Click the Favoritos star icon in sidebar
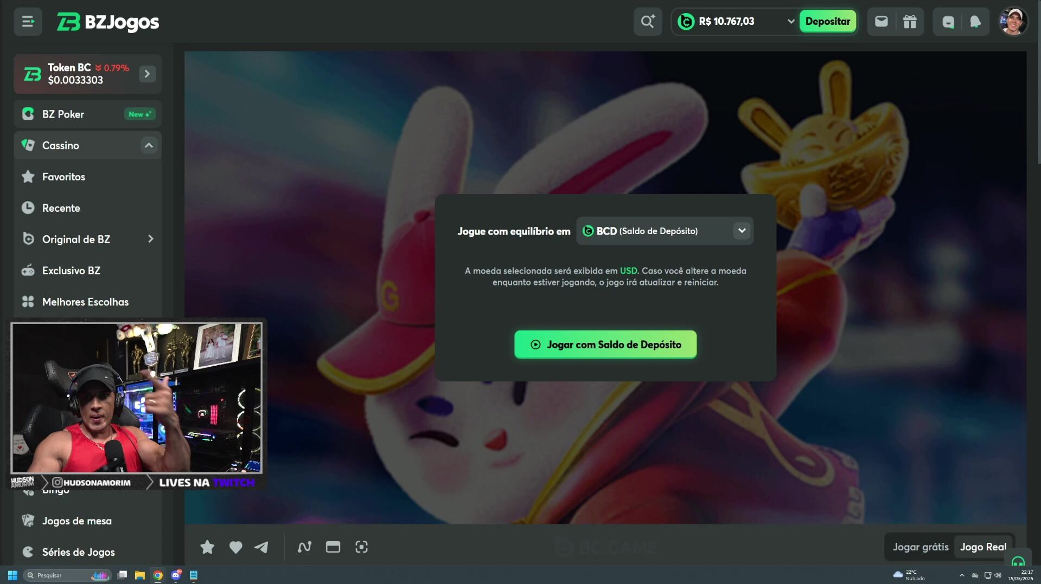Image resolution: width=1041 pixels, height=584 pixels. (x=28, y=176)
